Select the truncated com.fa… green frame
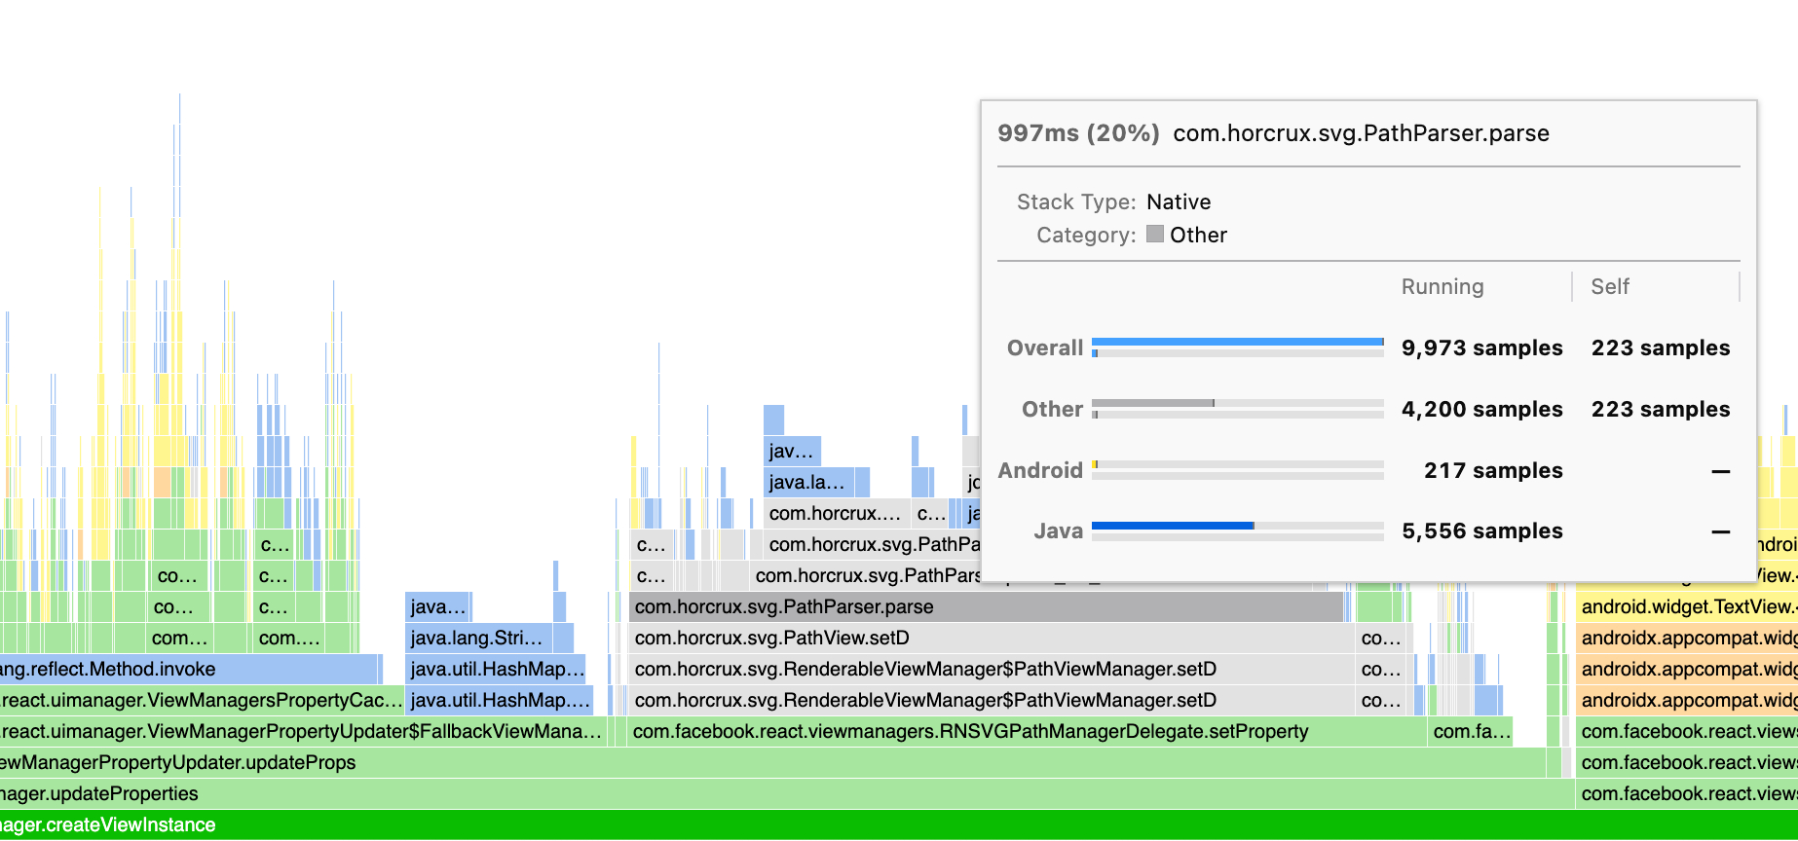This screenshot has width=1798, height=841. click(x=1471, y=732)
